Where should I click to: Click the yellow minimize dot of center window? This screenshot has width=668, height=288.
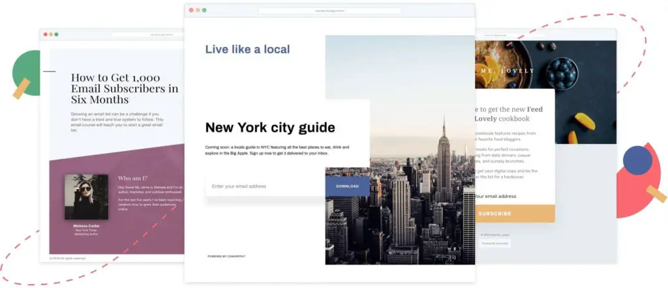[198, 10]
